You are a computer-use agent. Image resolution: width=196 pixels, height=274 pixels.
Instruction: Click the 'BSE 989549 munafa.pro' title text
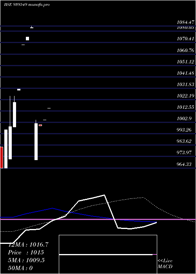pyautogui.click(x=27, y=5)
